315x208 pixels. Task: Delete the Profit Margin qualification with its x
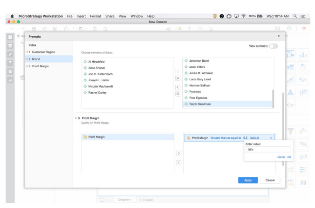coord(271,138)
